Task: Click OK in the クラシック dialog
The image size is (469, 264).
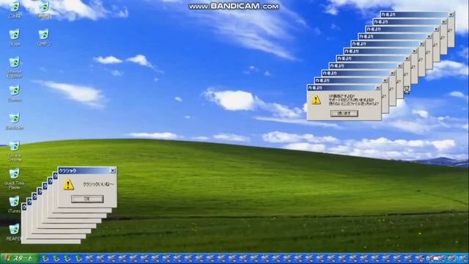Action: (x=87, y=199)
